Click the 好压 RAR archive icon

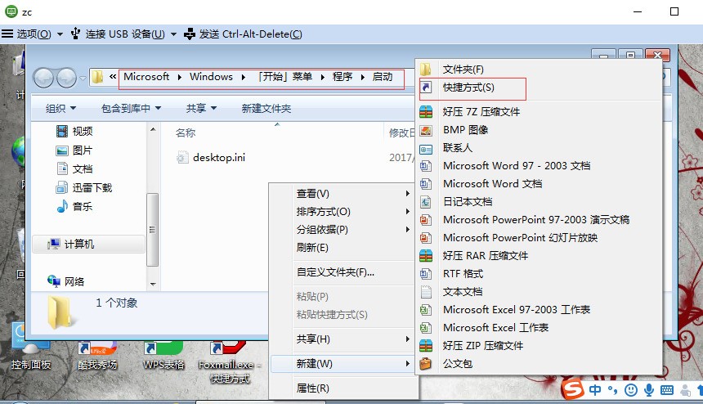(x=425, y=256)
